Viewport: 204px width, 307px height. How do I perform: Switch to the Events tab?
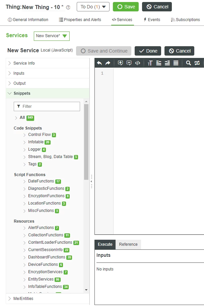[152, 20]
